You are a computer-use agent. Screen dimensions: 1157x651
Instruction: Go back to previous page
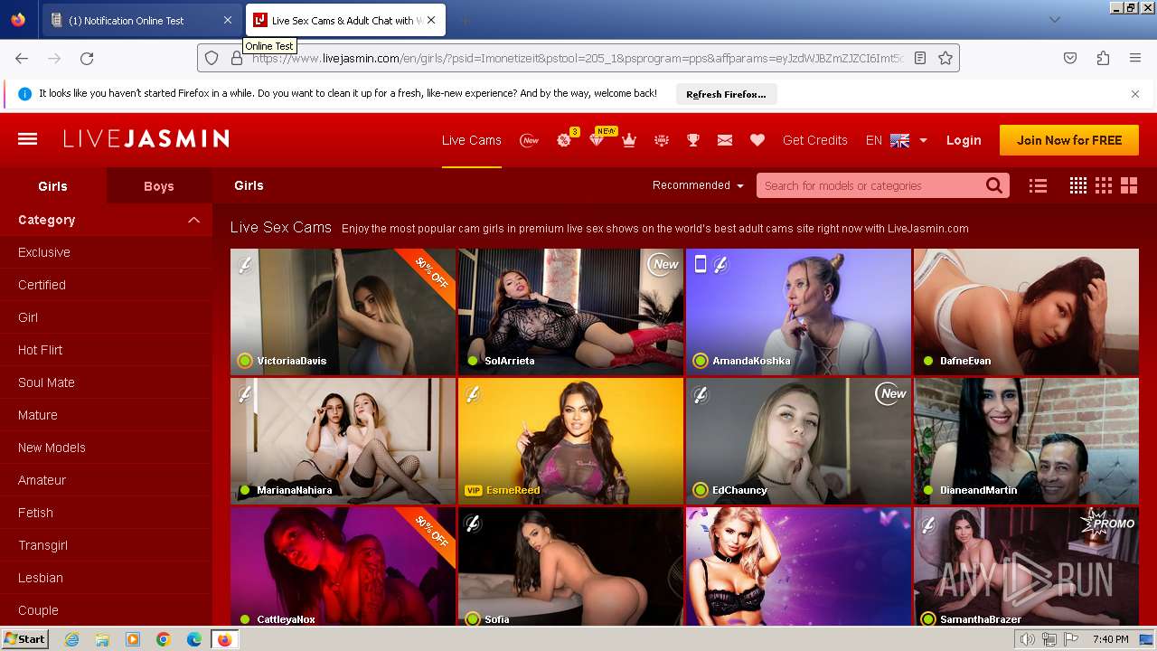(x=22, y=58)
